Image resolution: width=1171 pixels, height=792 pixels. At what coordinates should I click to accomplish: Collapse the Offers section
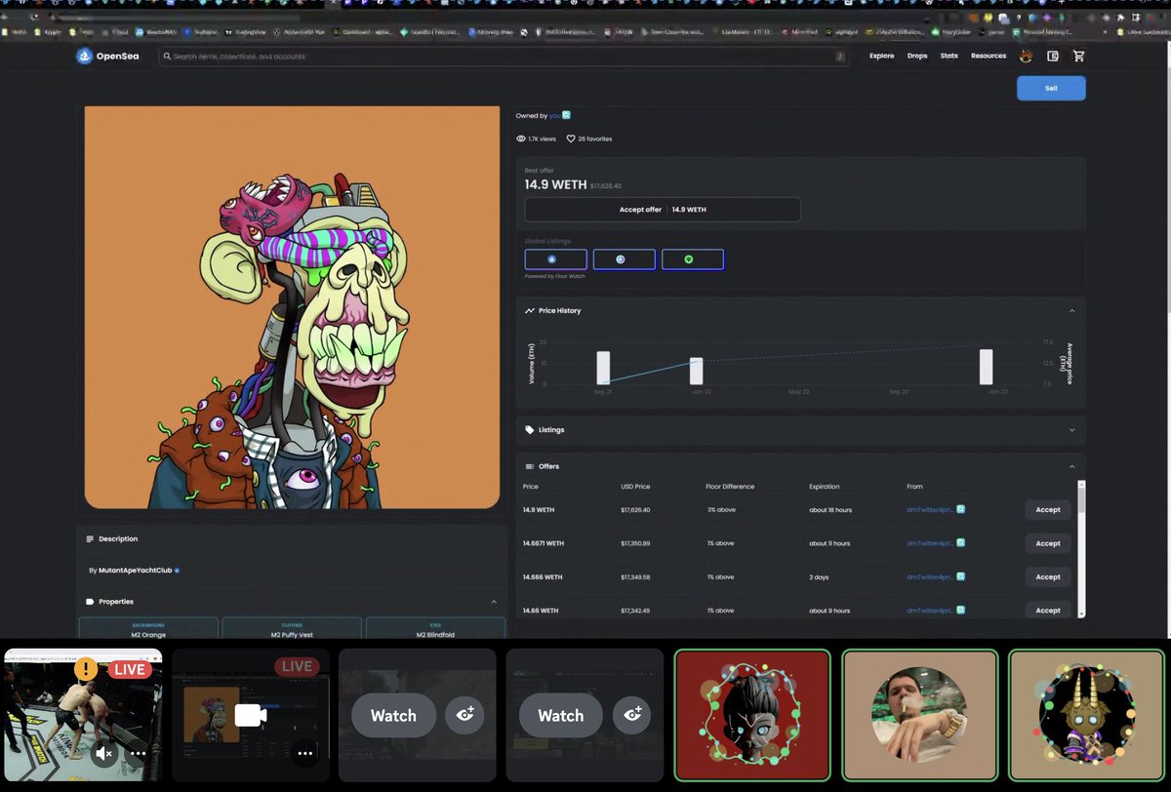coord(1071,466)
